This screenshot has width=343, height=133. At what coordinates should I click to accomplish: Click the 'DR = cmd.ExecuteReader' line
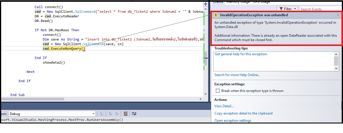tap(57, 16)
